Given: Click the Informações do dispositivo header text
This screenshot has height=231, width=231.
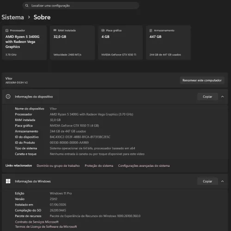Looking at the screenshot, I should coord(34,97).
